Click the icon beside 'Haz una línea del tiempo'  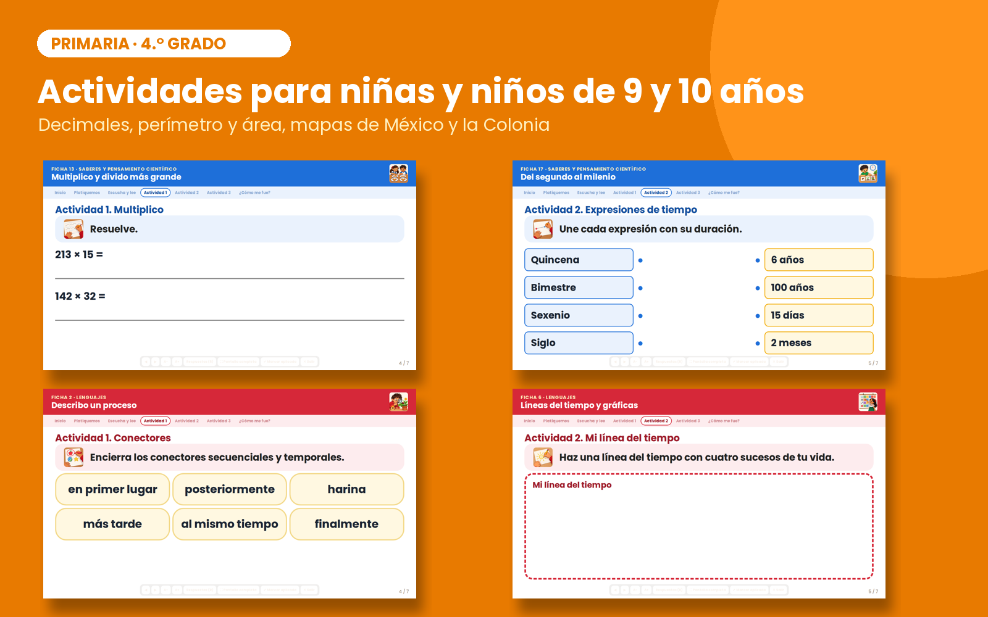[543, 457]
